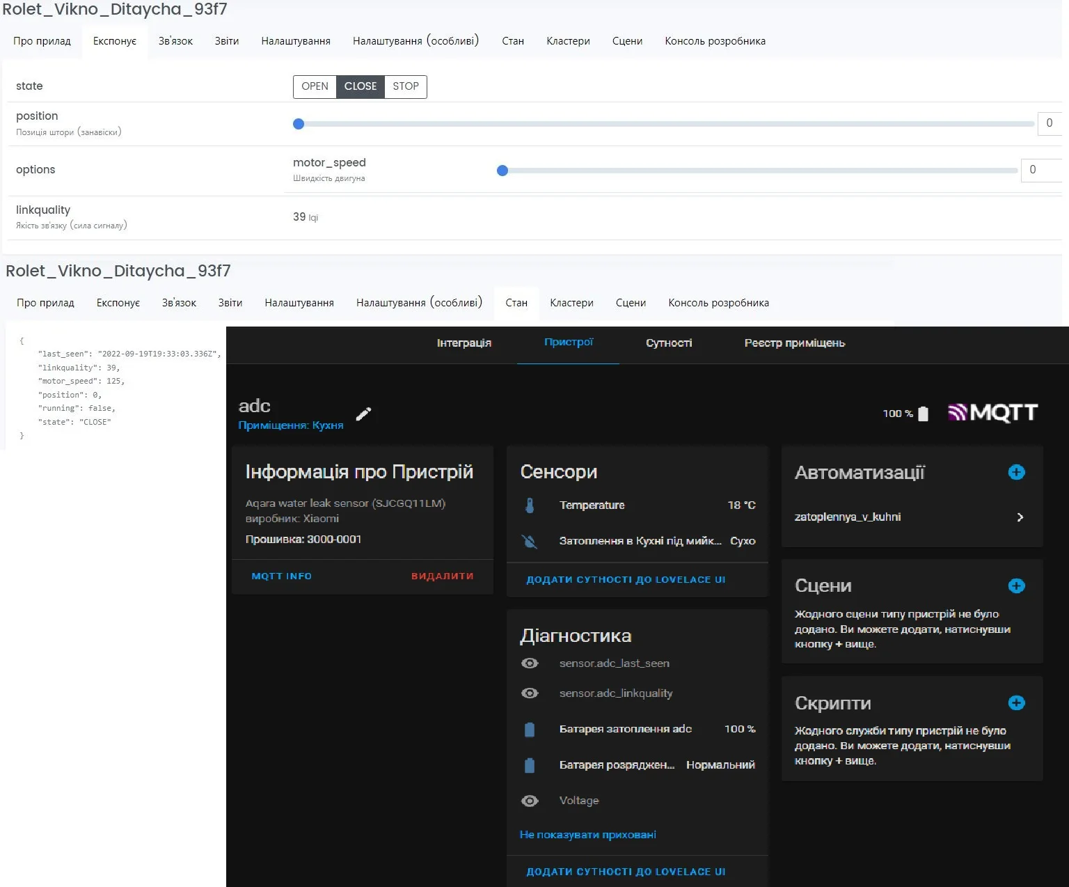Switch to Кластери tab in top panel
Screen dimensions: 1069x887
pyautogui.click(x=568, y=41)
